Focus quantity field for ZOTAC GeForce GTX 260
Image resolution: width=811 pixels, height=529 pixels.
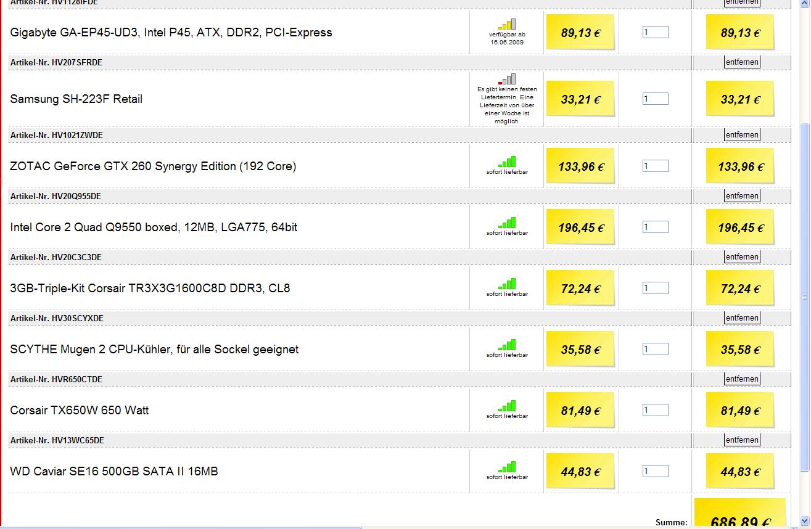click(655, 166)
